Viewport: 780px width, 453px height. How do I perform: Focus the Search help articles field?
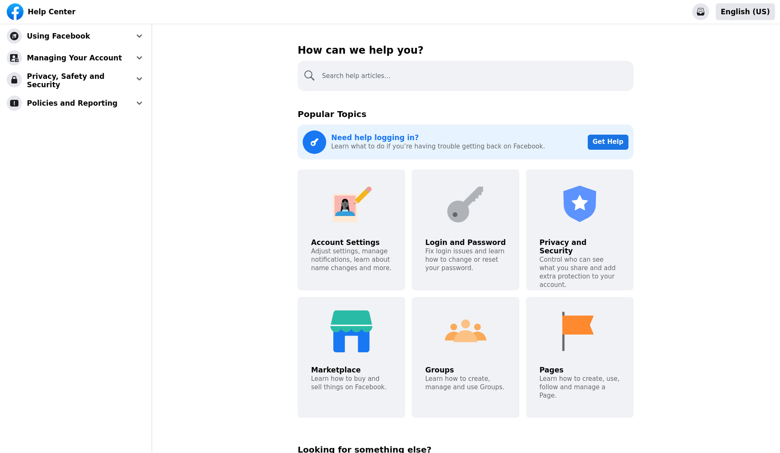point(466,76)
